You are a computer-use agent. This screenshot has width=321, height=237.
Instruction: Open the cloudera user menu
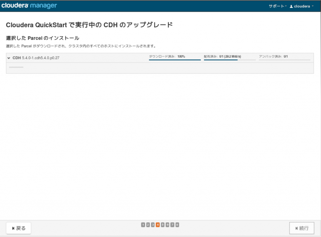[x=302, y=6]
